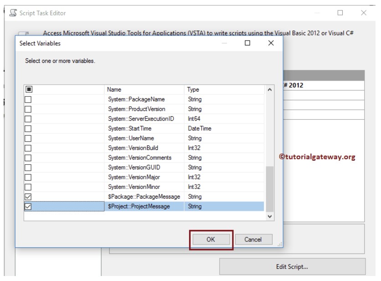Select the $Package::PackageMessage name cell
The width and height of the screenshot is (381, 281).
144,196
